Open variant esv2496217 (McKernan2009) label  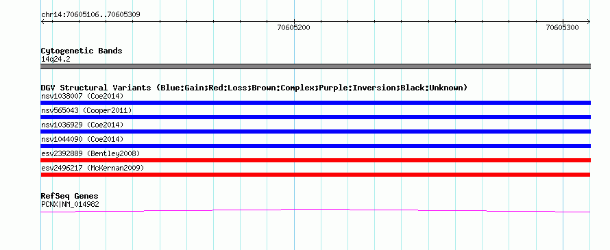pos(93,168)
